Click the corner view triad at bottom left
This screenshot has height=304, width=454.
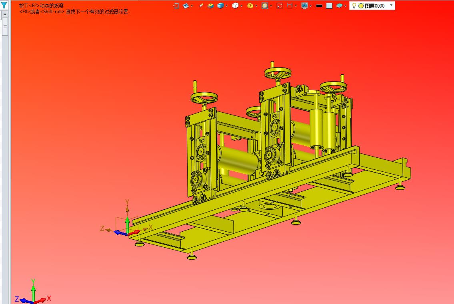[x=33, y=292]
